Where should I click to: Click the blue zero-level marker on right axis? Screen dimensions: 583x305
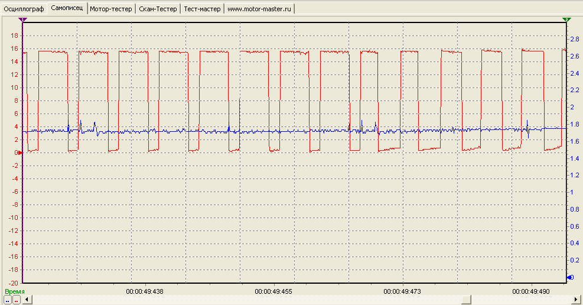[570, 277]
